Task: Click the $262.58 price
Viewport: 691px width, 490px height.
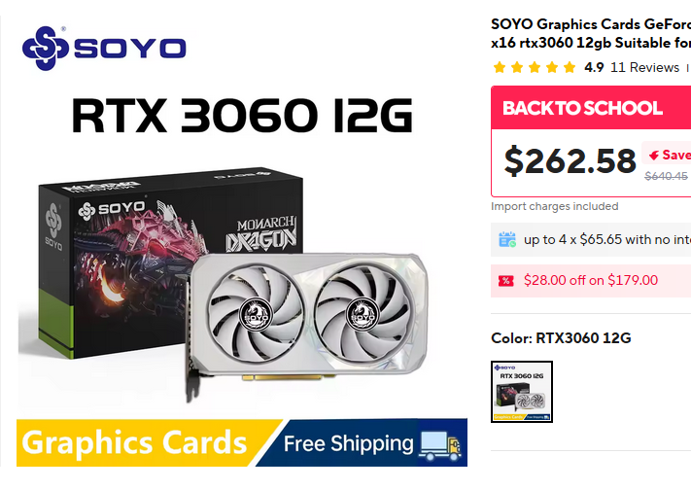Action: [570, 161]
